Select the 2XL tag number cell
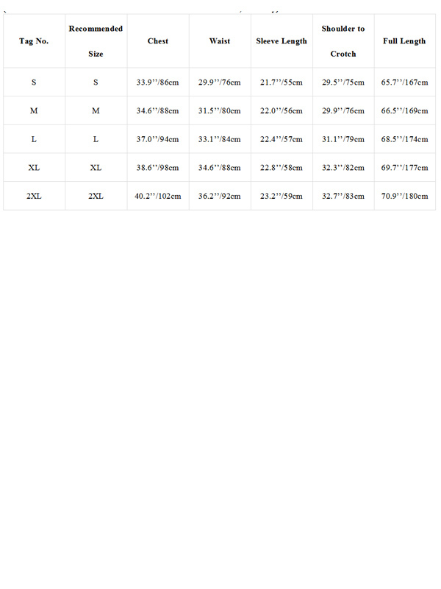 [34, 196]
